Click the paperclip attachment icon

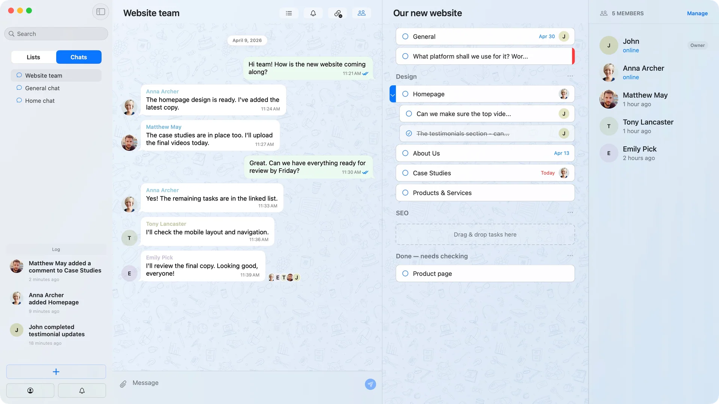[x=123, y=384]
